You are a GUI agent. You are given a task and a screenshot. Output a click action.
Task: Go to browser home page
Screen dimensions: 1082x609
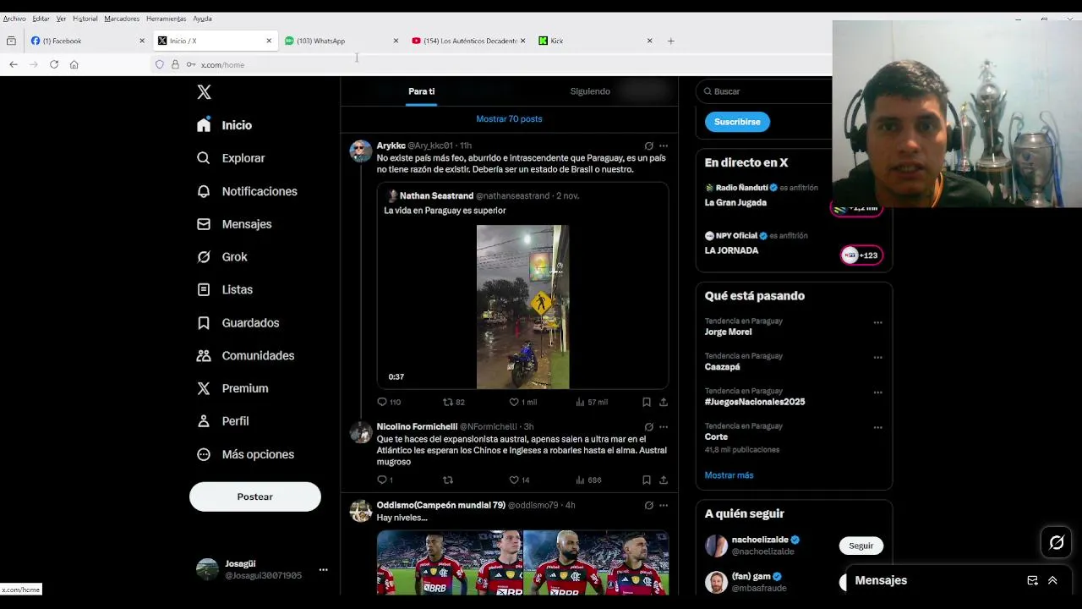click(74, 64)
